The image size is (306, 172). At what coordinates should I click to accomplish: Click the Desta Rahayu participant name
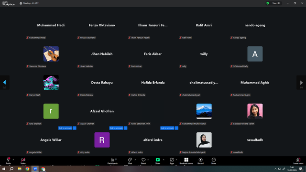tap(102, 83)
